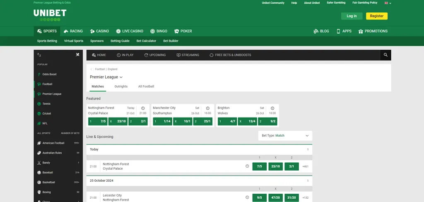Image resolution: width=424 pixels, height=202 pixels.
Task: Click the Tennis ball sidebar icon
Action: coord(39,104)
